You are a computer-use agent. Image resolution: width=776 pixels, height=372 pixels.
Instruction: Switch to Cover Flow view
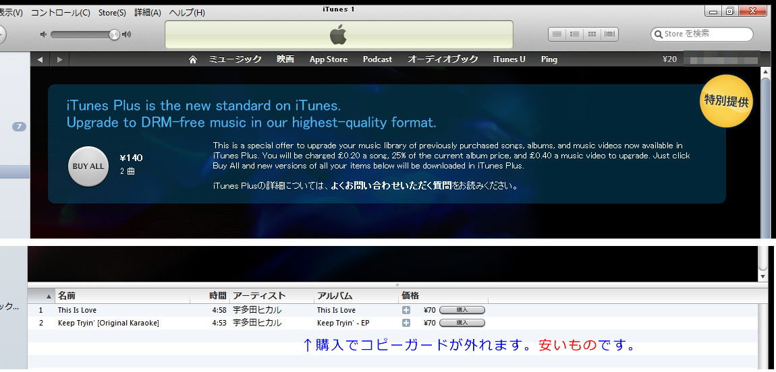tap(610, 34)
